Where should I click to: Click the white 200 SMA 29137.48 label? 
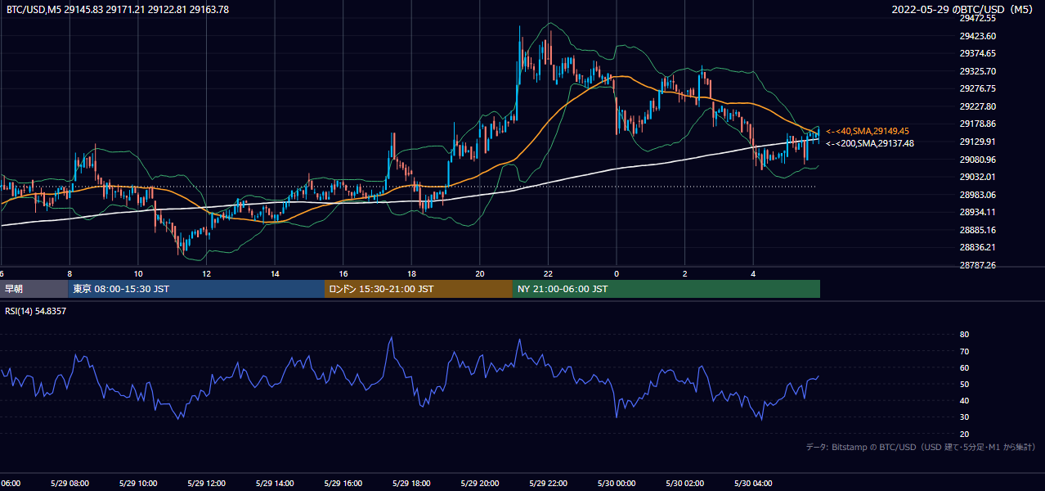pyautogui.click(x=870, y=143)
